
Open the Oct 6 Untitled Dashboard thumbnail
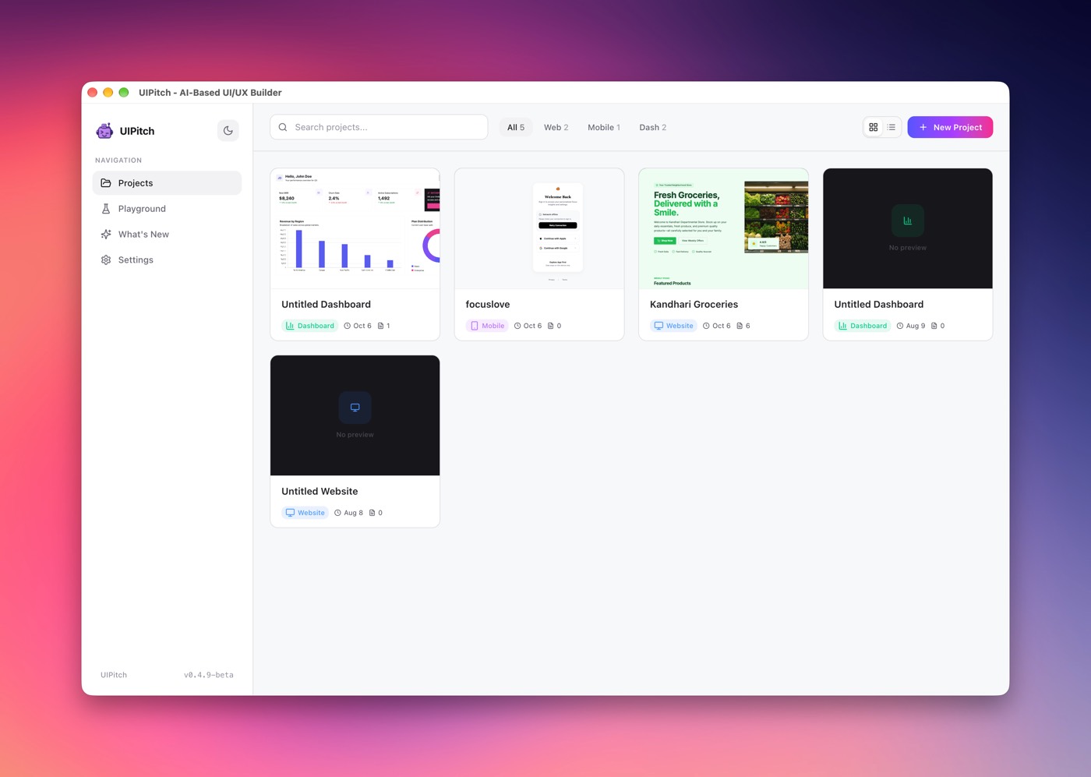355,228
